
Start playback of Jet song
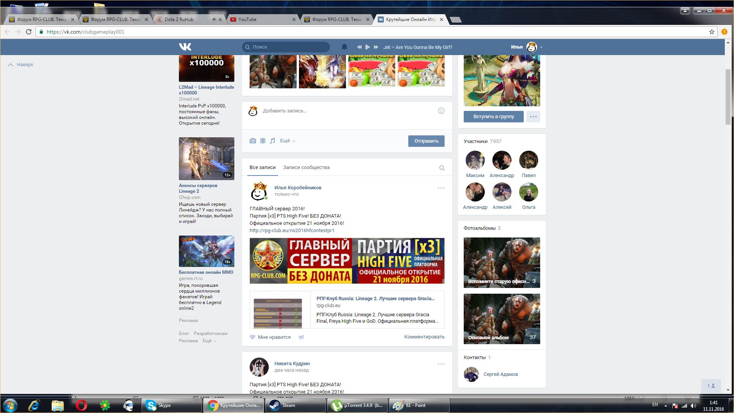[x=367, y=47]
